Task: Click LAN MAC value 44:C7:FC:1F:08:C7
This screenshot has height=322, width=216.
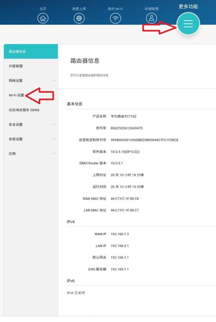Action: 125,210
